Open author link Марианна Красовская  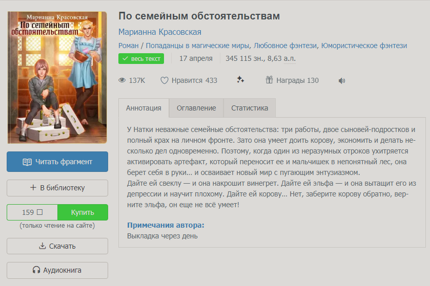(x=160, y=32)
